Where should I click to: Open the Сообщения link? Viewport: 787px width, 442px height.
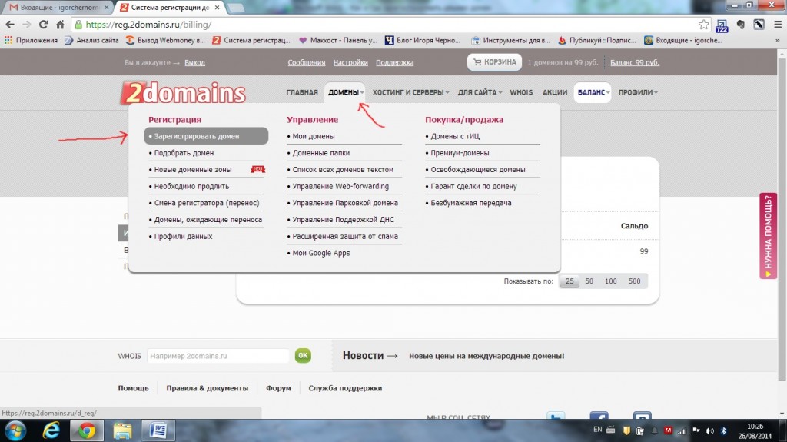(307, 63)
